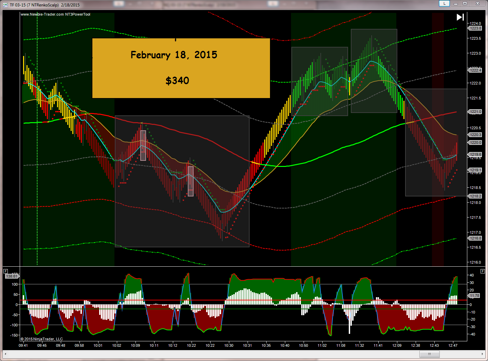This screenshot has width=488, height=361.
Task: Click the -150 label on indicator left axis
Action: [14, 335]
